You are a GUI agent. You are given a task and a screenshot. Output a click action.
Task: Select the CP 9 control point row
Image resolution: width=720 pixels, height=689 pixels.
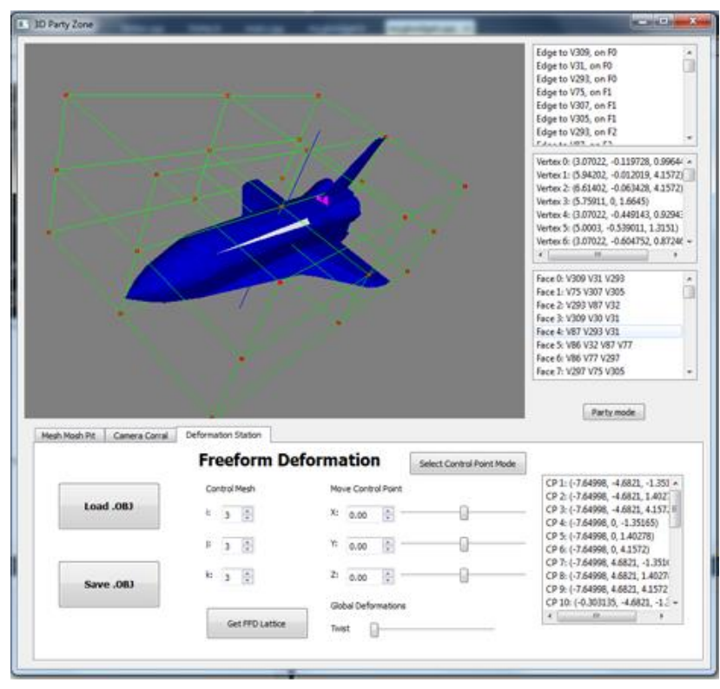(607, 589)
